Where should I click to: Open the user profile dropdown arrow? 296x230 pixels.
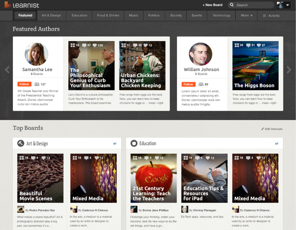[x=288, y=5]
